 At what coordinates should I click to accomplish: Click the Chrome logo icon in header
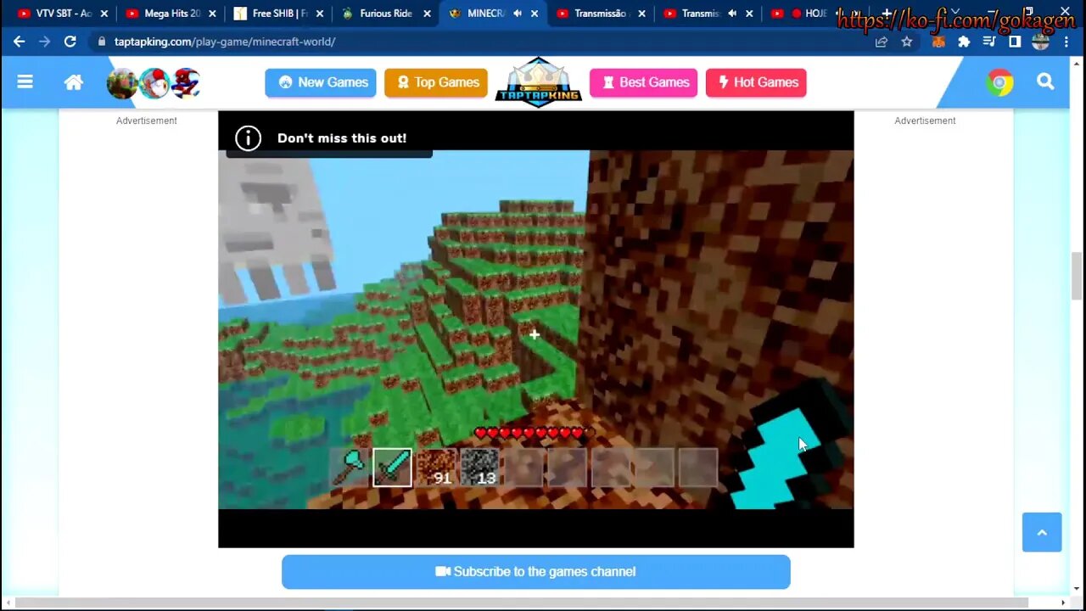point(1000,82)
